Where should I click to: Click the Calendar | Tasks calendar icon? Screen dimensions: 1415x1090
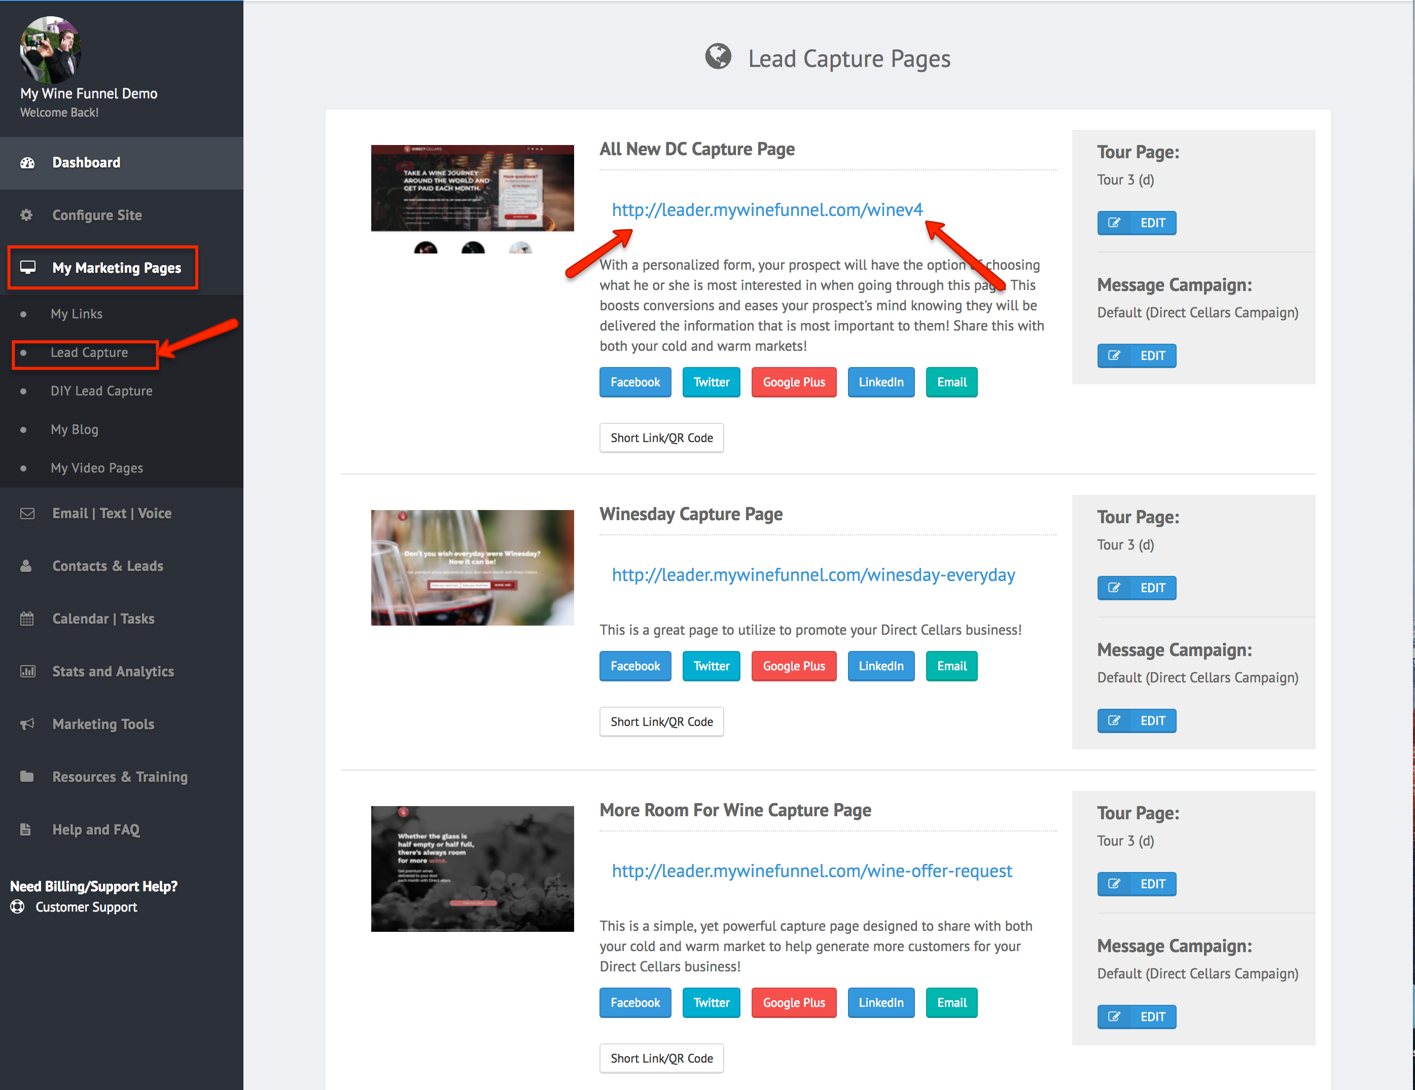[x=27, y=619]
